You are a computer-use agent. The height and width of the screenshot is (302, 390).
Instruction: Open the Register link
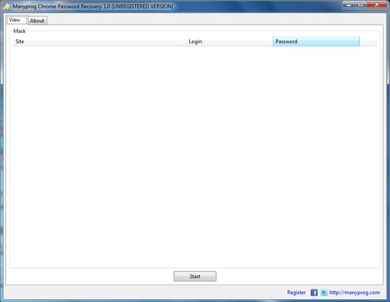coord(296,293)
